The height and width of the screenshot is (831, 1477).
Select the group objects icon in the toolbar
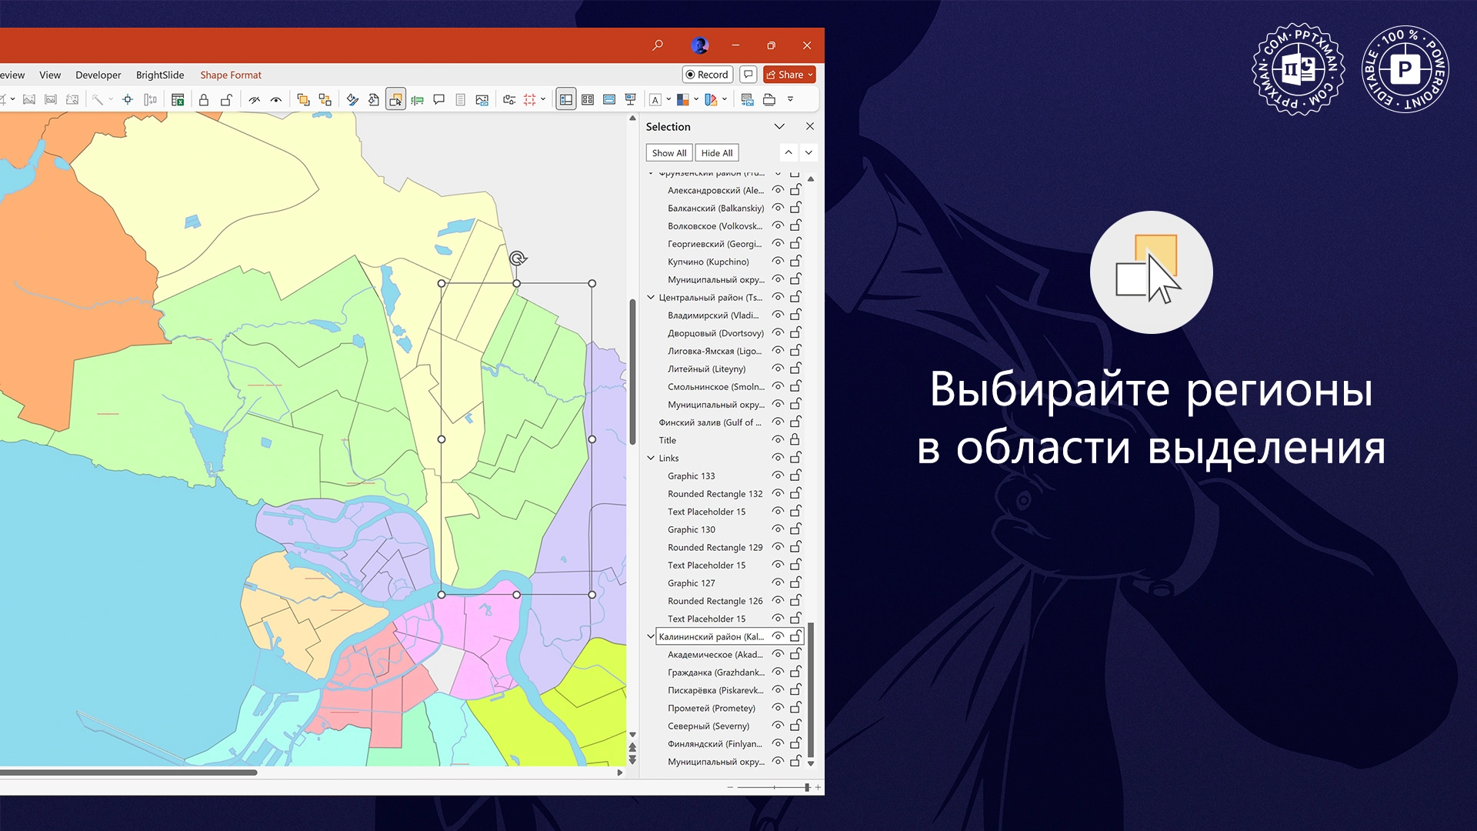(305, 99)
